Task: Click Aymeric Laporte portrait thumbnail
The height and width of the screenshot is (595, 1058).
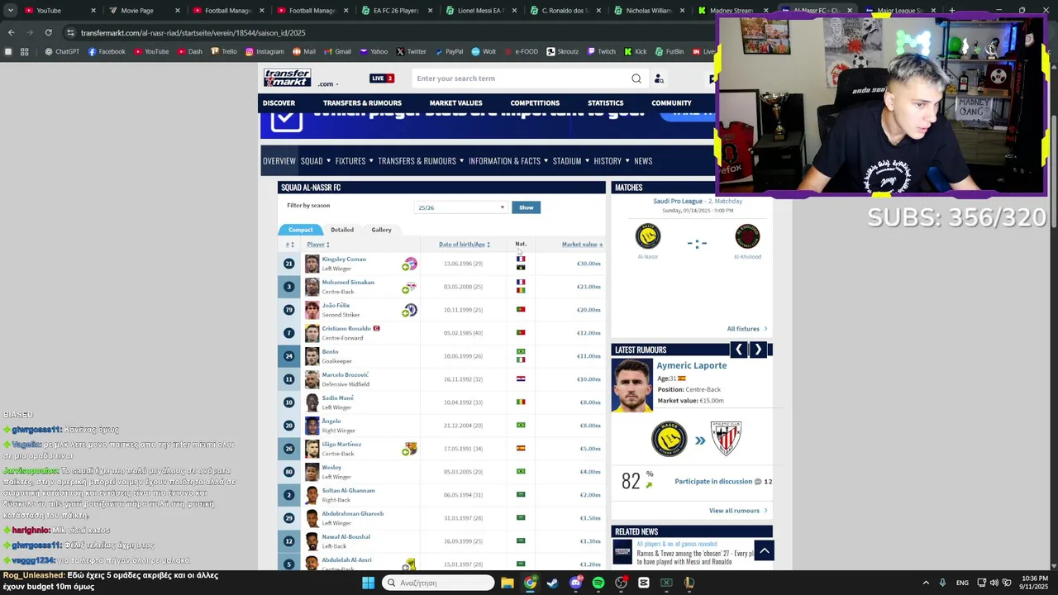Action: pos(632,385)
